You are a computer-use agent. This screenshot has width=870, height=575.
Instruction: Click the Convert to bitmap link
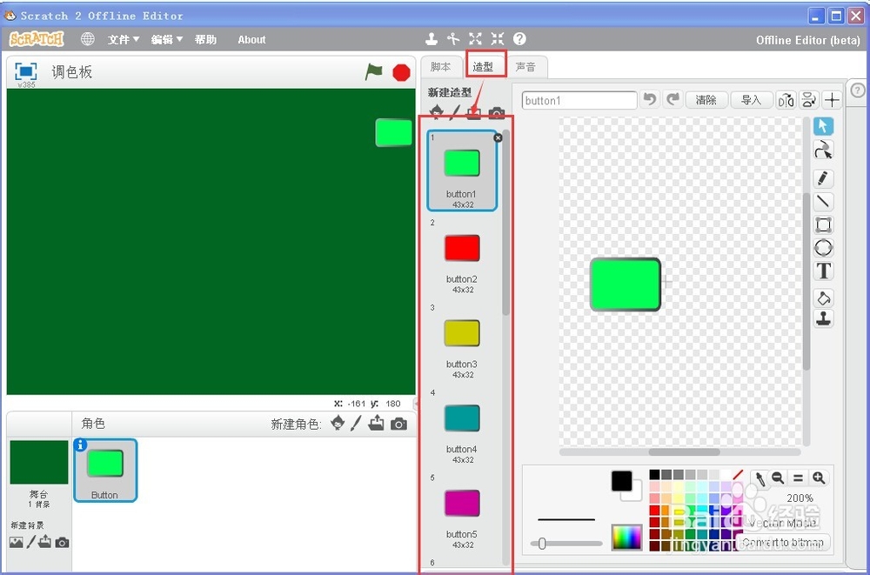786,542
